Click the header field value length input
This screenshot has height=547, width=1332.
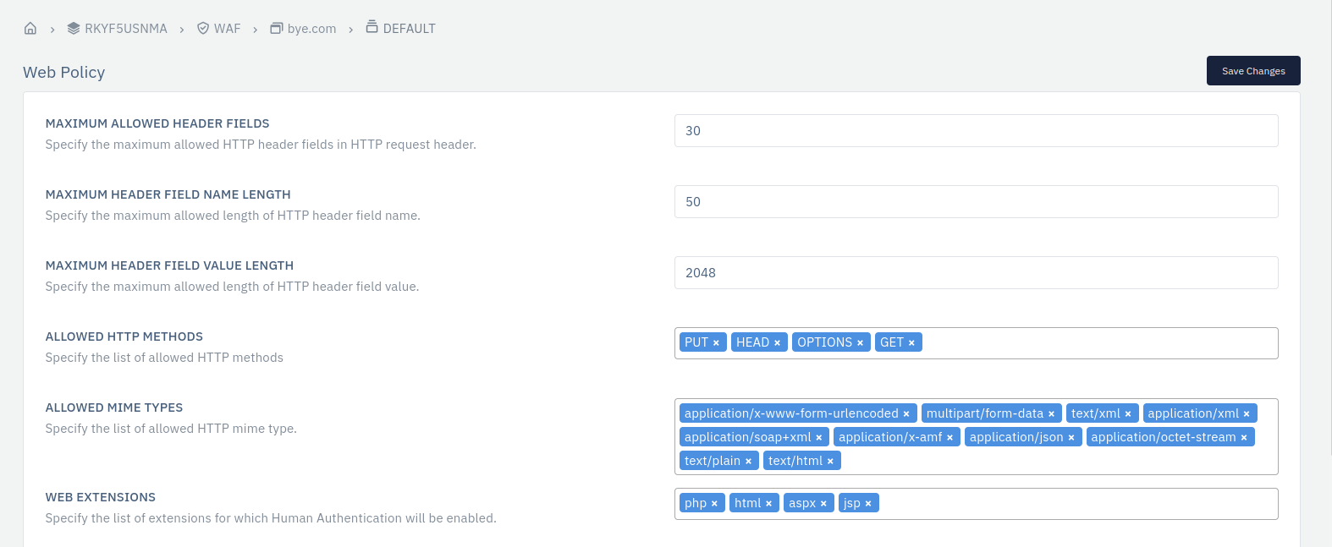(976, 273)
